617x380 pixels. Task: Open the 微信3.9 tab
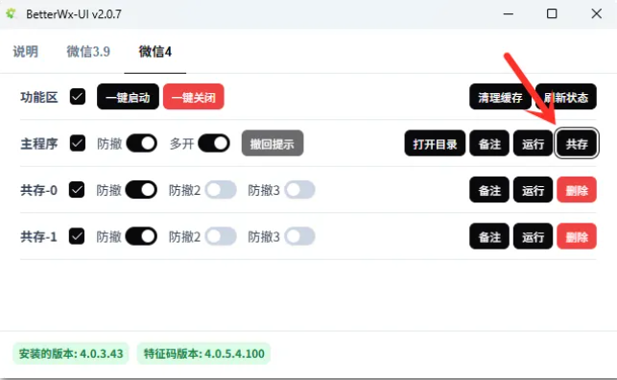click(88, 52)
